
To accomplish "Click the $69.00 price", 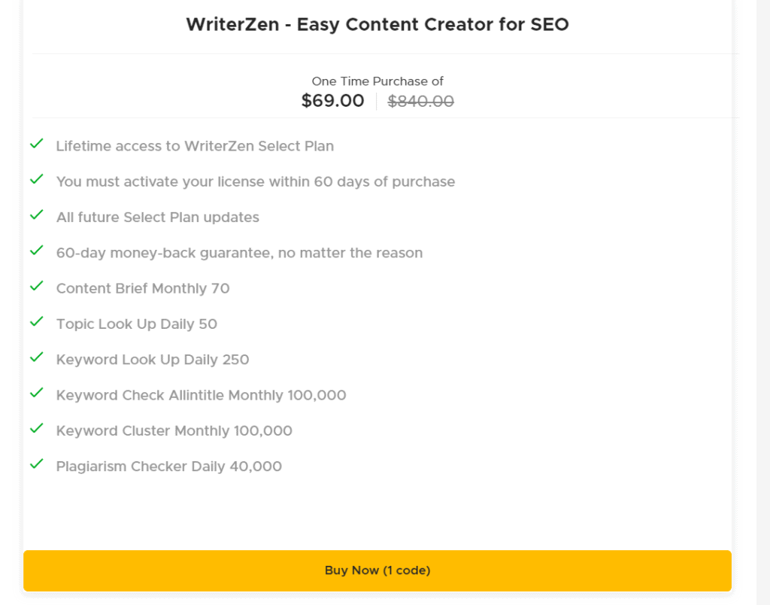I will point(332,101).
